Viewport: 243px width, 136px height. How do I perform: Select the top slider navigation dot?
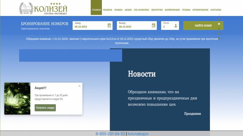(219, 15)
